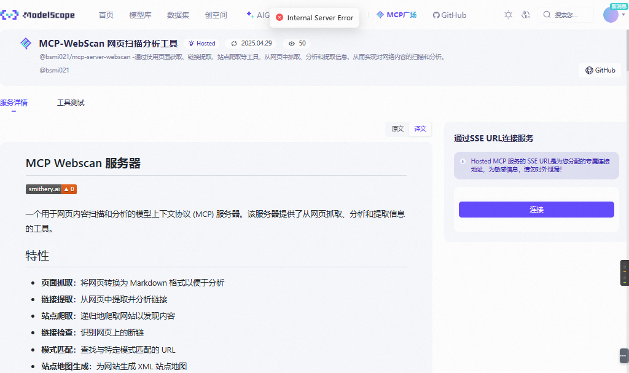Click the MCP Webscan 服务器 heading

83,163
